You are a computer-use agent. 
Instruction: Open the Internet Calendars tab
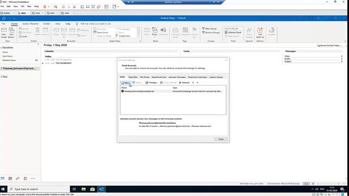[x=177, y=77]
